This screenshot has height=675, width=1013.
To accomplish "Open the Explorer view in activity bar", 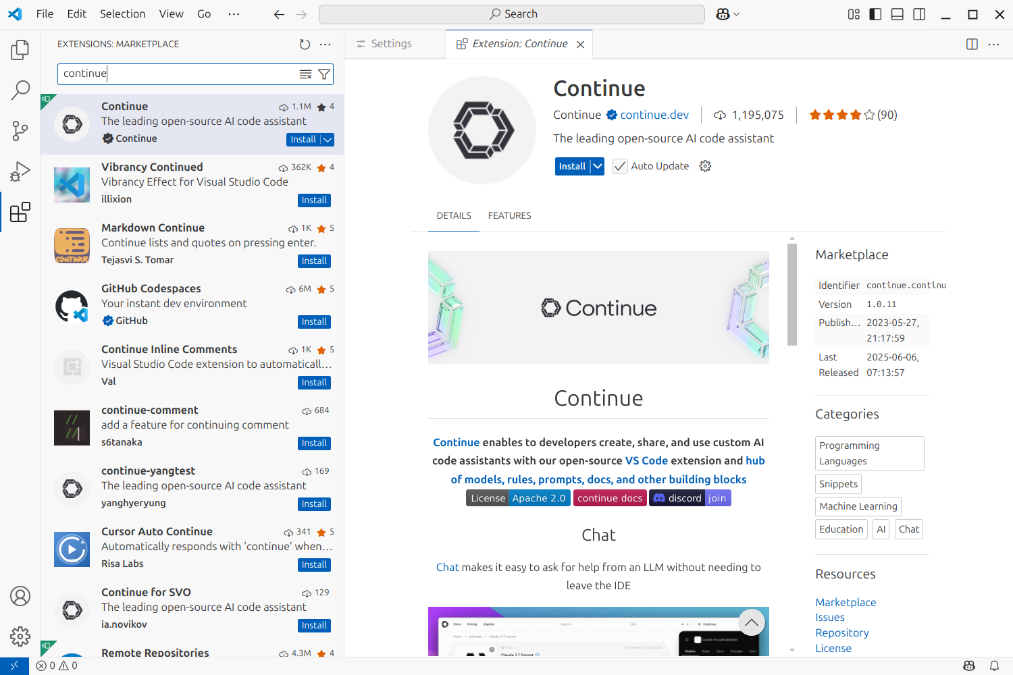I will click(x=20, y=50).
